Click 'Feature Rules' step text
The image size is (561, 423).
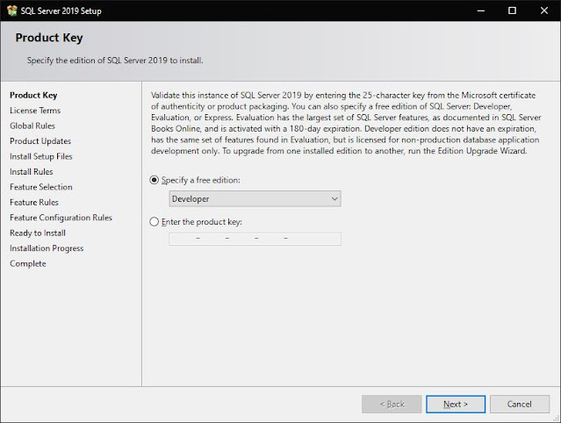[34, 203]
